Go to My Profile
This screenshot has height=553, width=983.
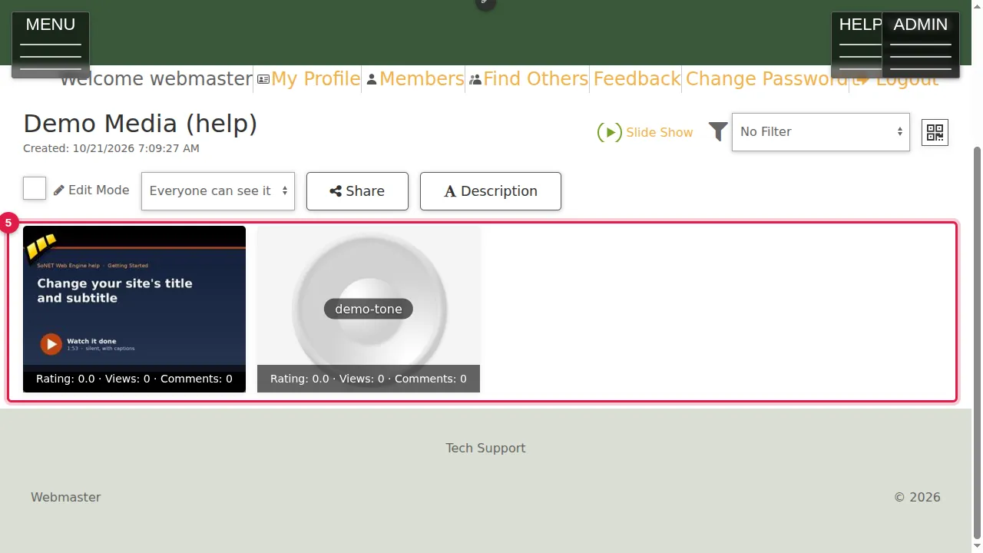309,79
